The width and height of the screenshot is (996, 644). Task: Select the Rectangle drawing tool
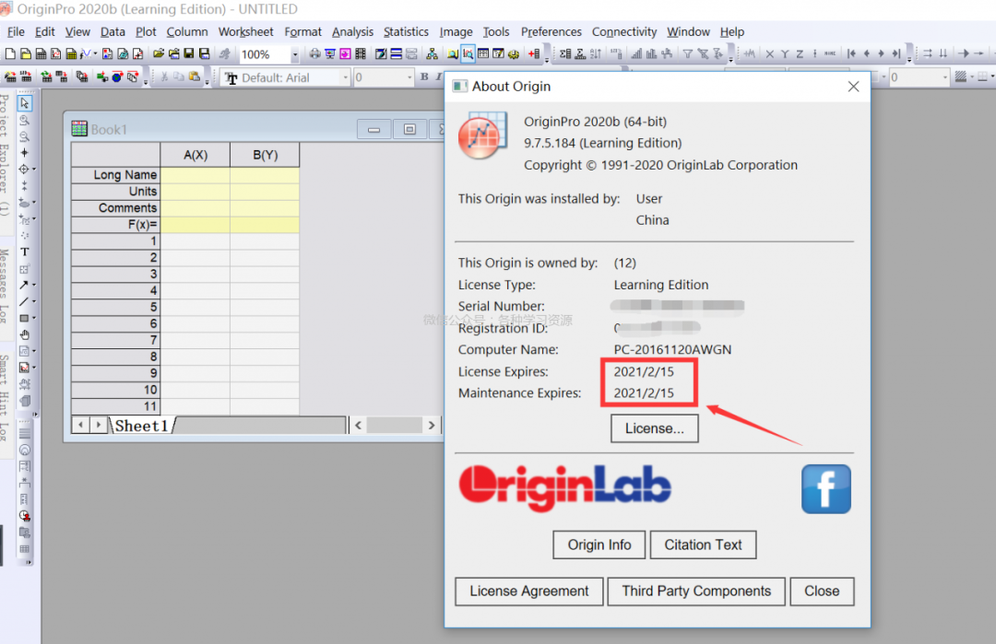23,318
